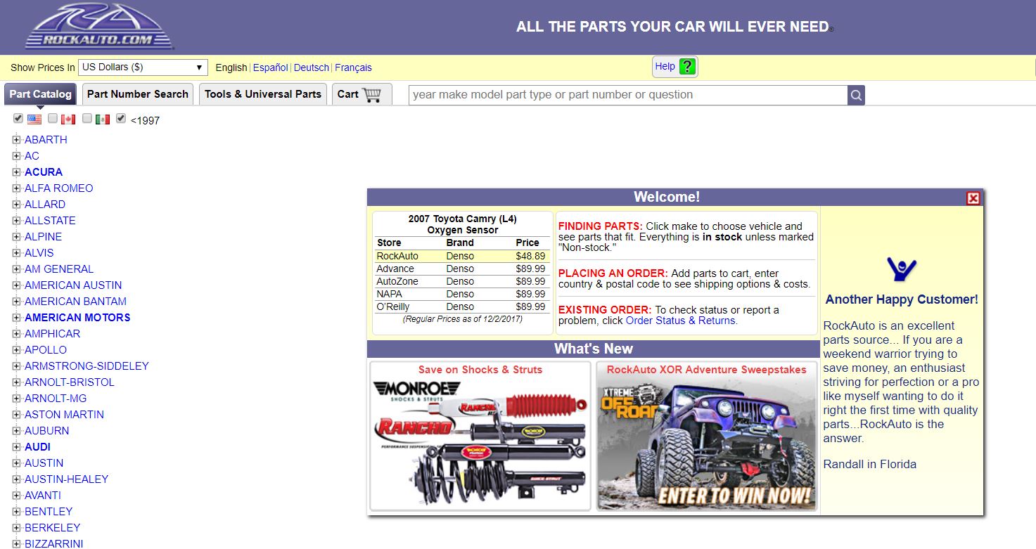1036x549 pixels.
Task: Click the Canada flag icon
Action: 68,120
